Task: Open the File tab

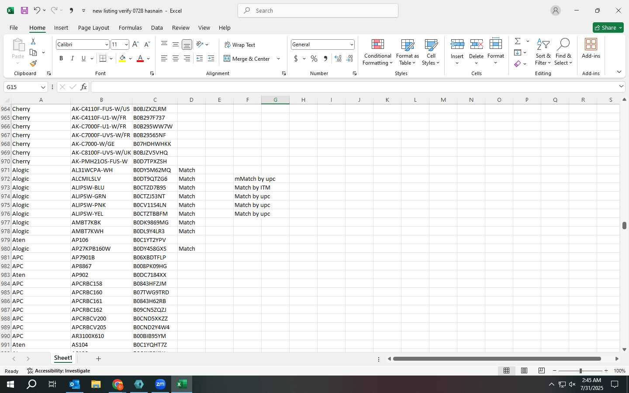Action: point(14,28)
